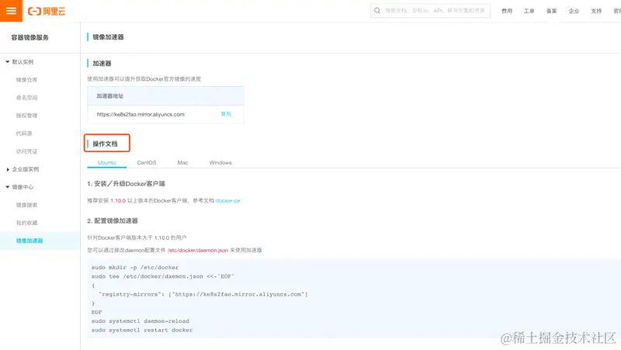This screenshot has height=350, width=621.
Task: Switch to the Mac tab
Action: click(x=182, y=163)
